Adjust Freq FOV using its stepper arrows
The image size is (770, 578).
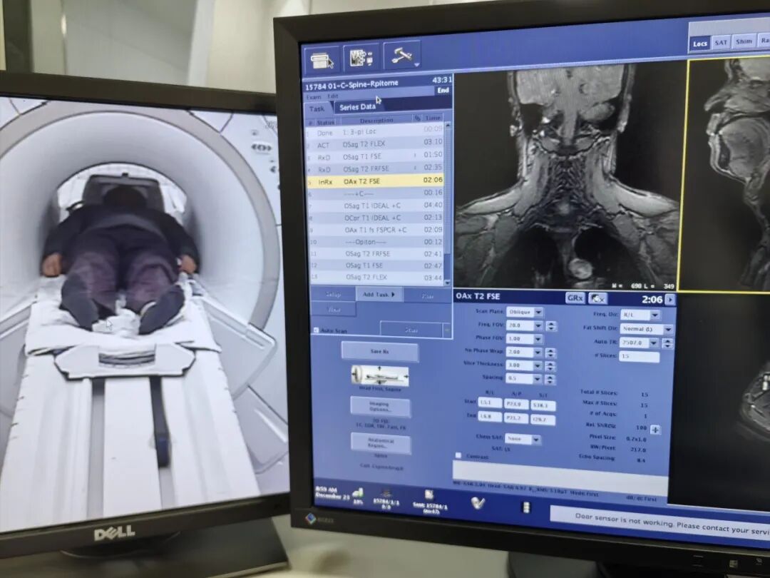click(550, 326)
